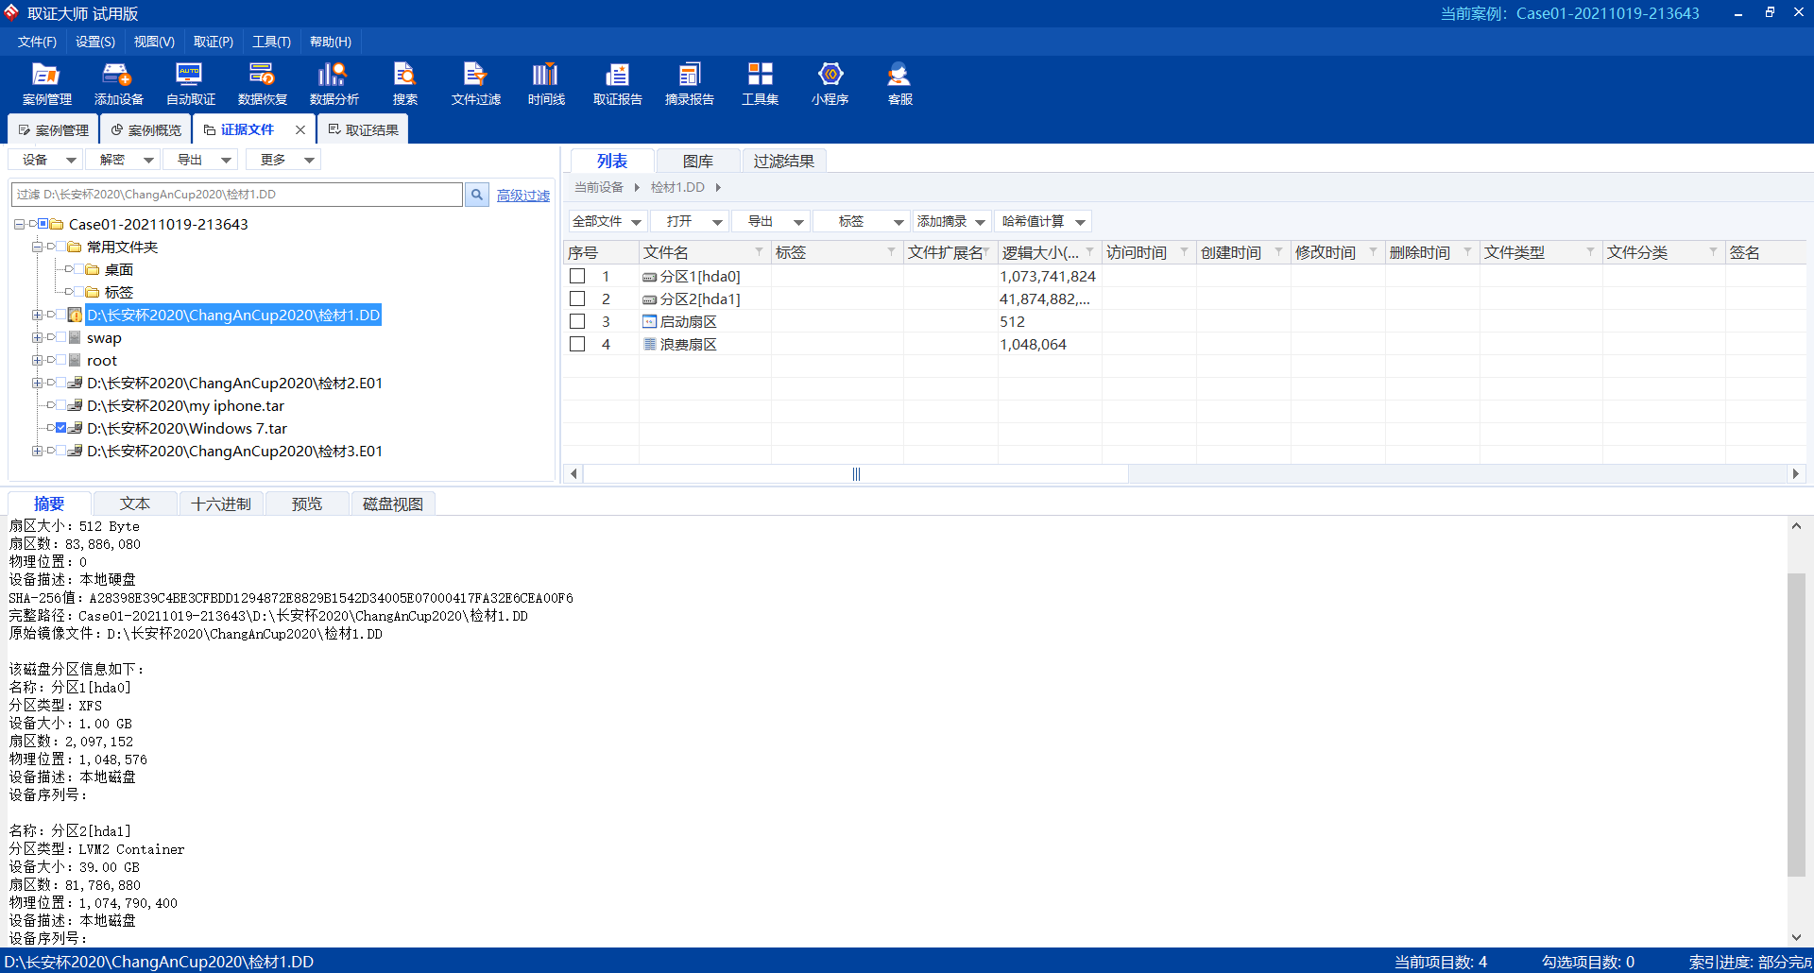Click the 高级过滤 link
The height and width of the screenshot is (973, 1814).
(x=523, y=196)
